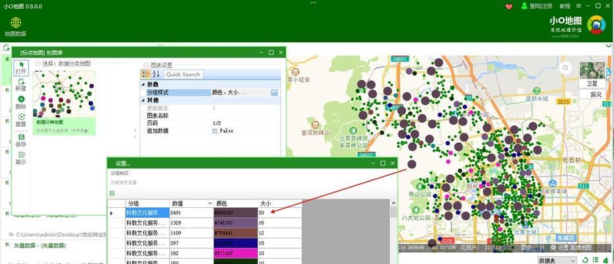Click the 分组 column header
The width and height of the screenshot is (614, 264).
[x=147, y=204]
